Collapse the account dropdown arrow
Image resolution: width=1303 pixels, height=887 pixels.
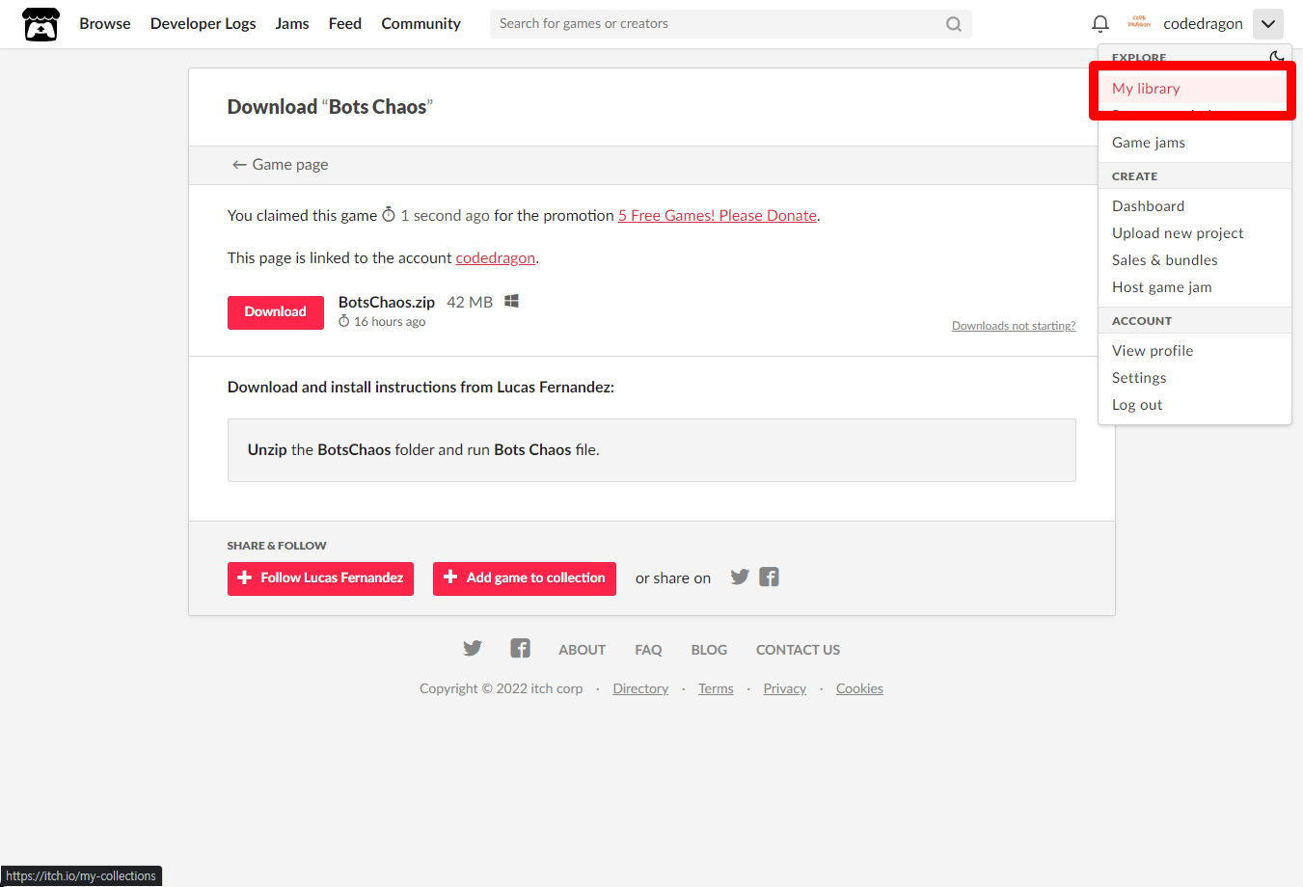pos(1268,24)
